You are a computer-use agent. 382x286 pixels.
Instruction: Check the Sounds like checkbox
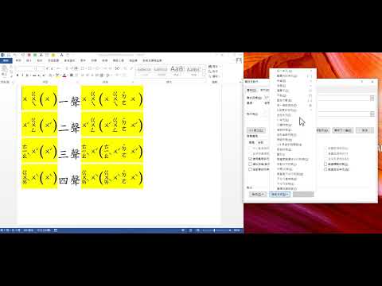coord(250,164)
